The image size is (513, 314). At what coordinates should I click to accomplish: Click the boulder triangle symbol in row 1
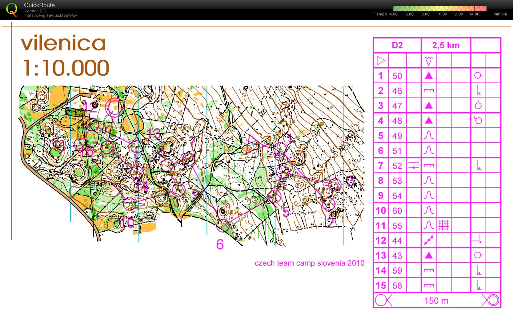pyautogui.click(x=429, y=75)
